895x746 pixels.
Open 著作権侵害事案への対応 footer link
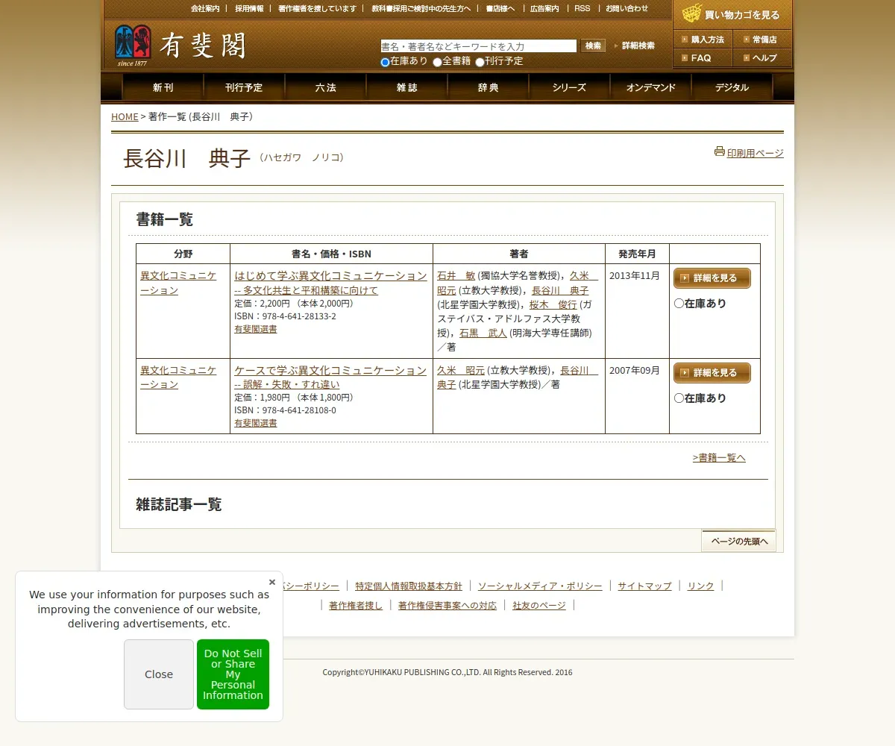click(x=447, y=605)
